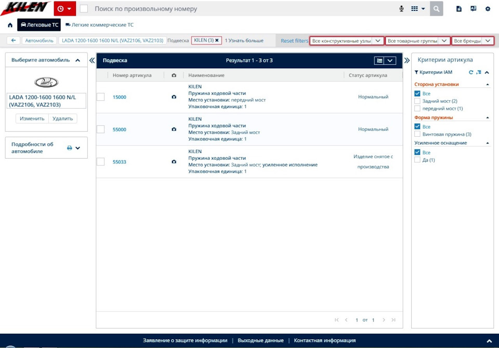Click the sort criteria icon beside refresh

479,72
